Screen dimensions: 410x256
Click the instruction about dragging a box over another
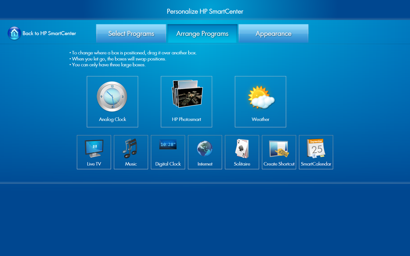[x=133, y=53]
